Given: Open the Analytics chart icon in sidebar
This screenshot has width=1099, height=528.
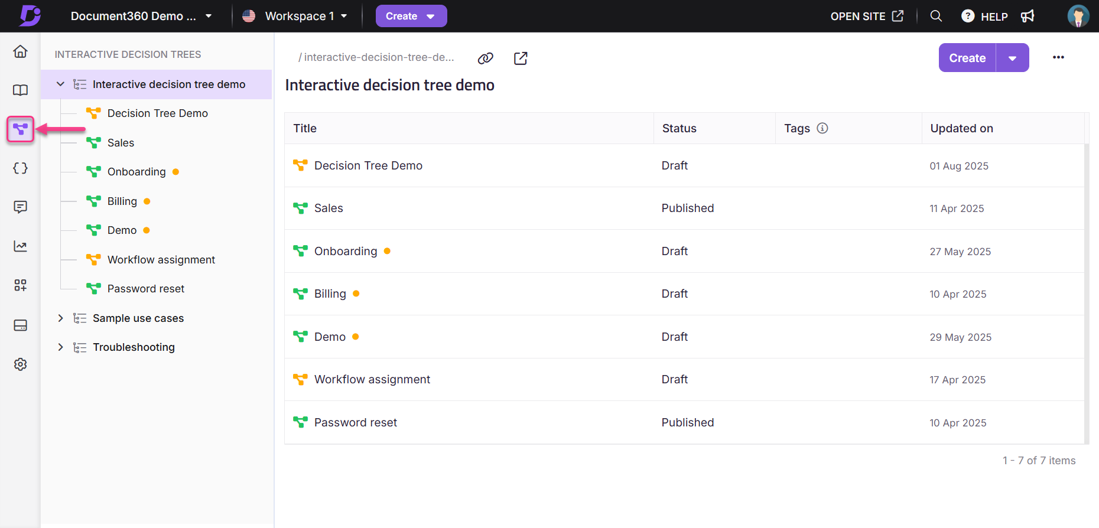Looking at the screenshot, I should [20, 246].
